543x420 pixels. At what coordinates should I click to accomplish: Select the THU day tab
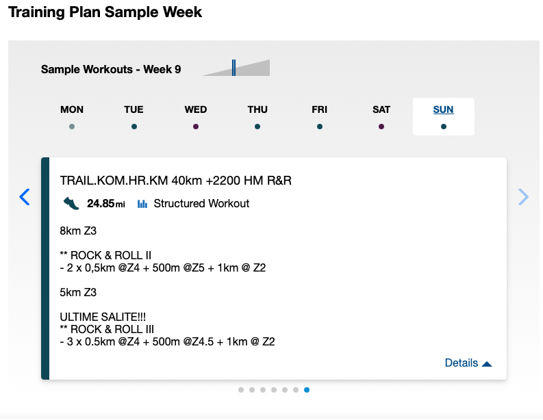tap(257, 116)
